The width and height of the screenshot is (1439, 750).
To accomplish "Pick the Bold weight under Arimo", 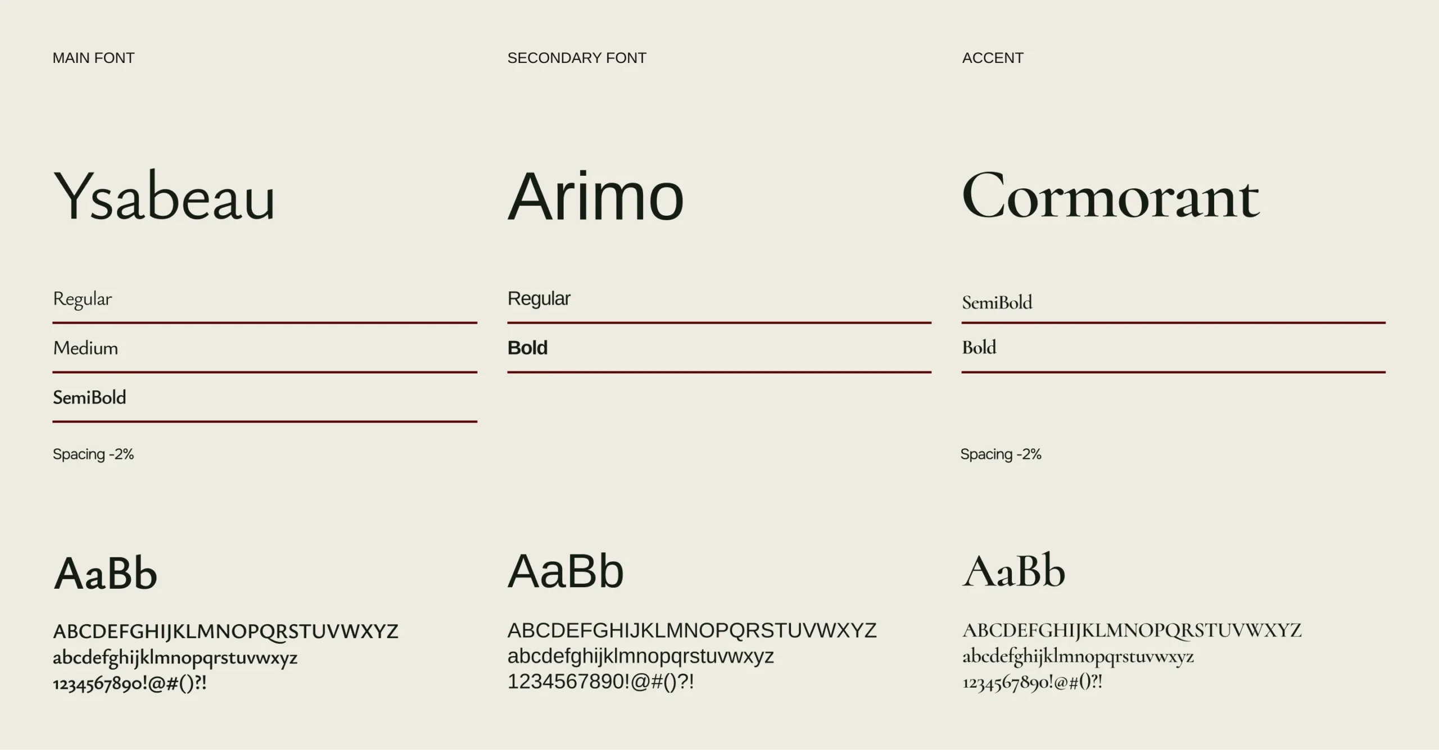I will tap(527, 348).
